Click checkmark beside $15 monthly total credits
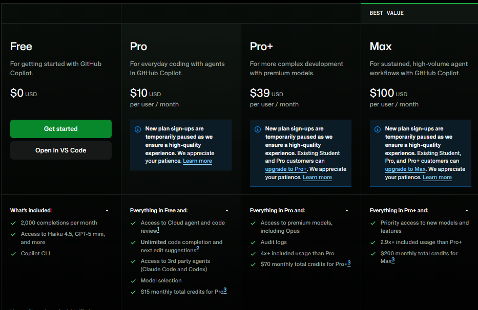This screenshot has width=478, height=310. [133, 292]
